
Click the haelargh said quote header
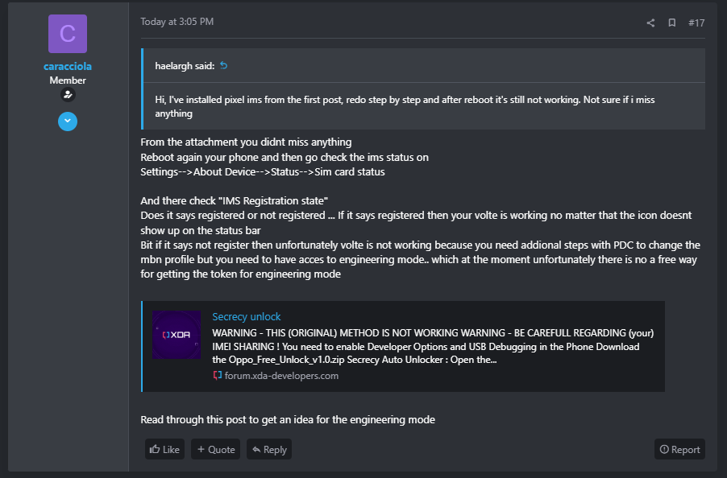point(185,66)
